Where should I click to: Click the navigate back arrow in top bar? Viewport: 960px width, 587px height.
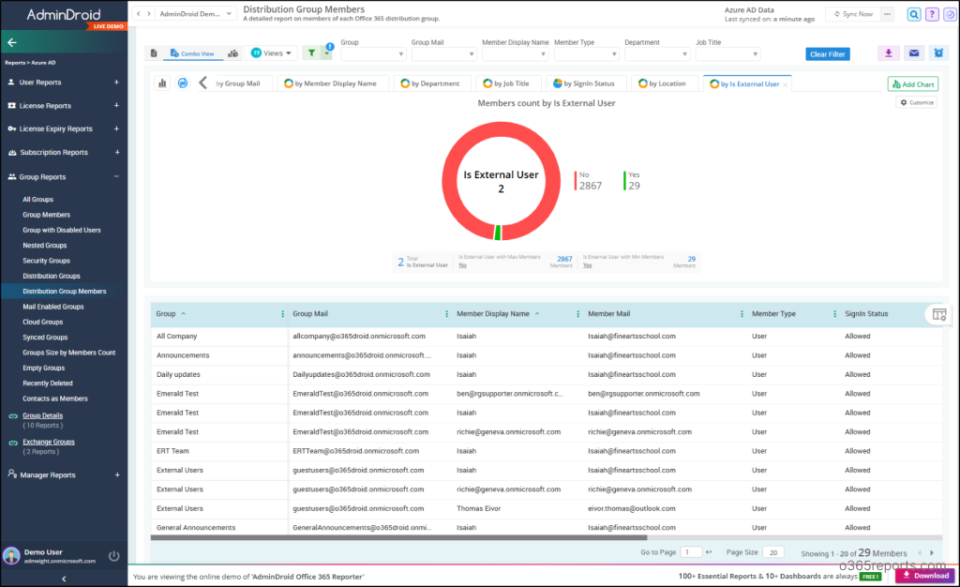click(x=139, y=13)
